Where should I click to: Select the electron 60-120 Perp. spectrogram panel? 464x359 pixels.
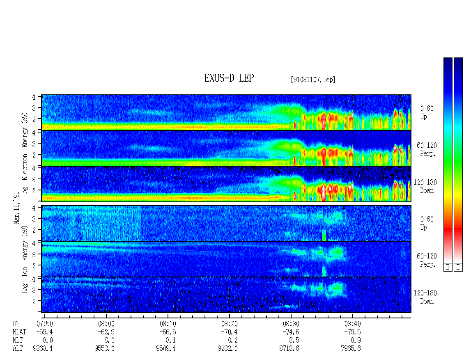[226, 148]
